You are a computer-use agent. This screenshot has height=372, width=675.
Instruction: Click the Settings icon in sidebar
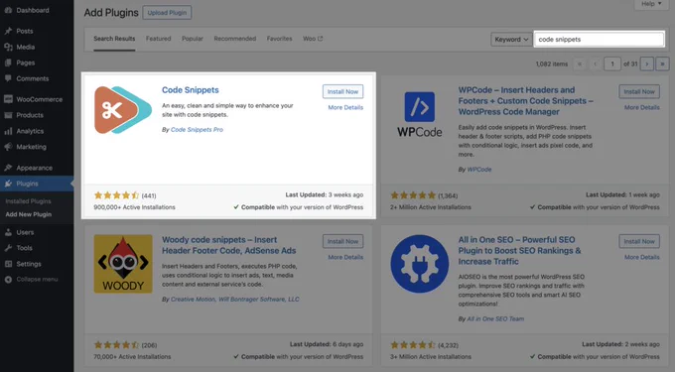[x=8, y=264]
